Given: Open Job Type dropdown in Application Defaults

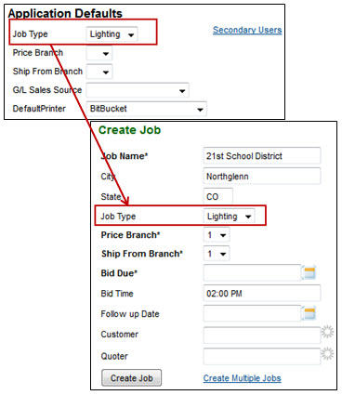Looking at the screenshot, I should coord(112,34).
